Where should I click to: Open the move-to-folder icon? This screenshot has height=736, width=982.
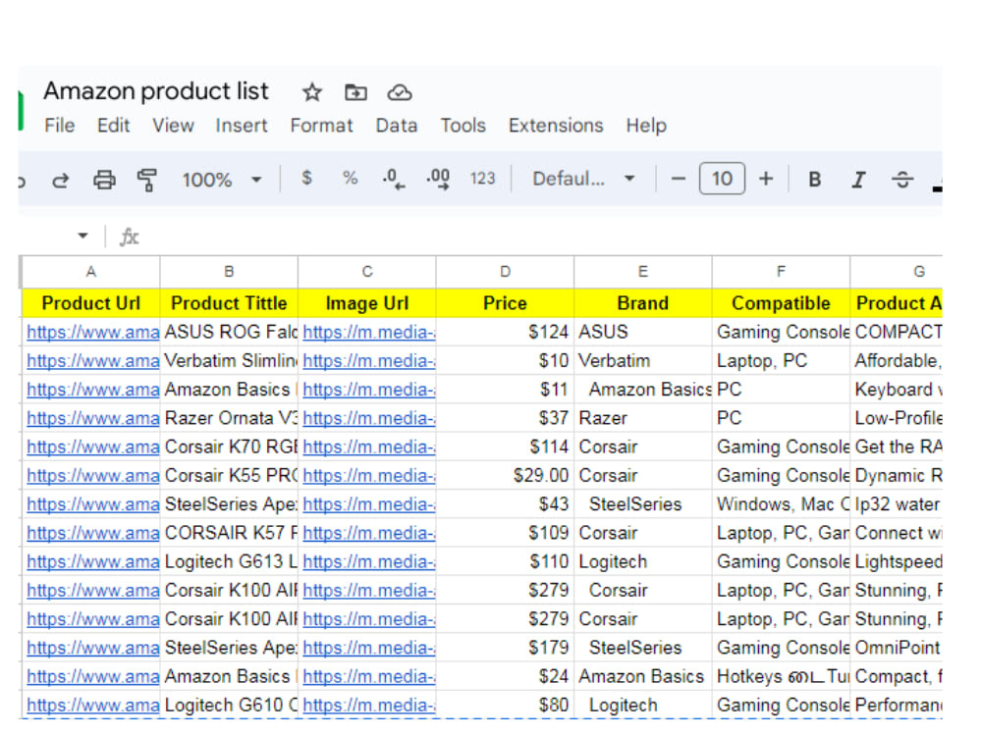(355, 92)
